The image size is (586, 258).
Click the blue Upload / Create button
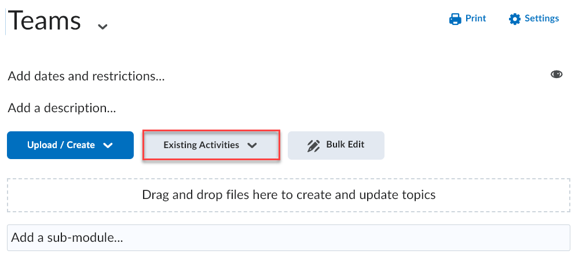coord(70,145)
